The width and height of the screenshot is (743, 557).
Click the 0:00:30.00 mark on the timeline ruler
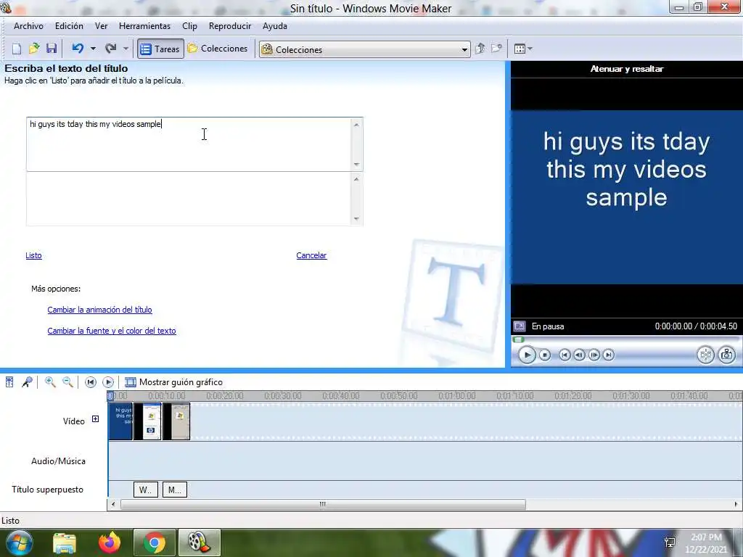click(283, 396)
